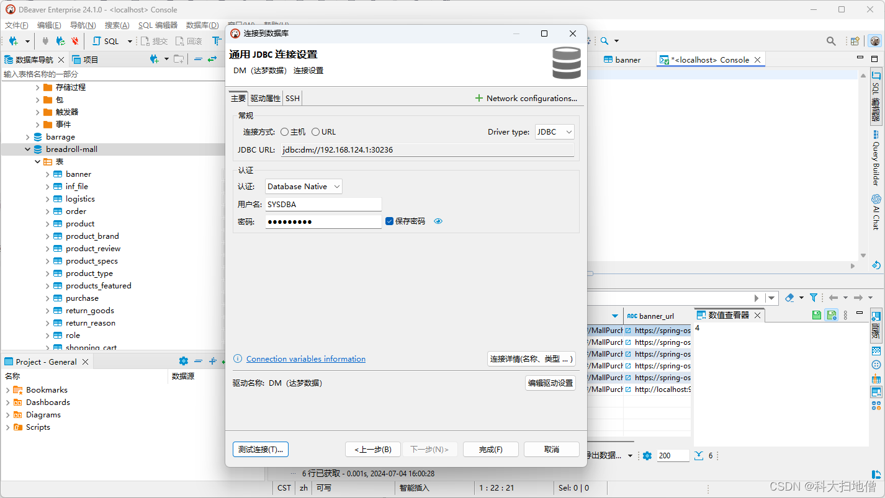
Task: Click the username field with SYSDBA
Action: 323,205
